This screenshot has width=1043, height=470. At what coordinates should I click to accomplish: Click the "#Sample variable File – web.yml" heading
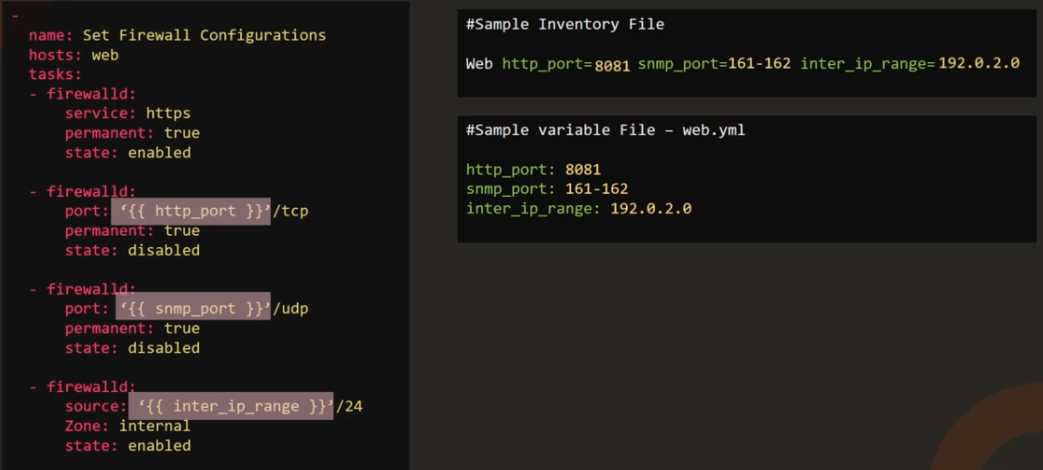pyautogui.click(x=606, y=130)
